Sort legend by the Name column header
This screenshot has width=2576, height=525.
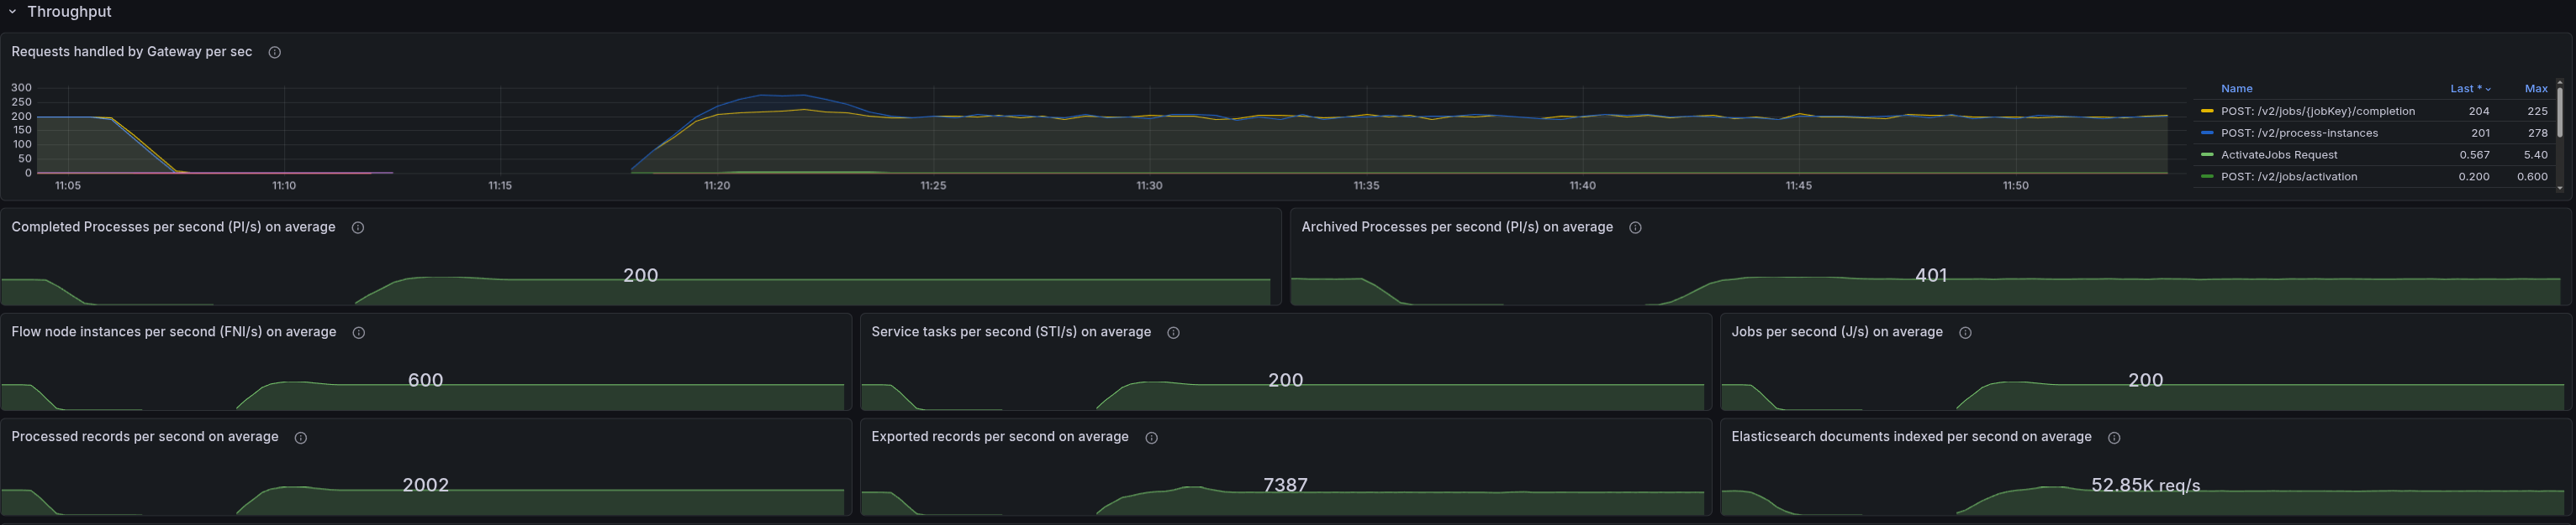tap(2236, 89)
